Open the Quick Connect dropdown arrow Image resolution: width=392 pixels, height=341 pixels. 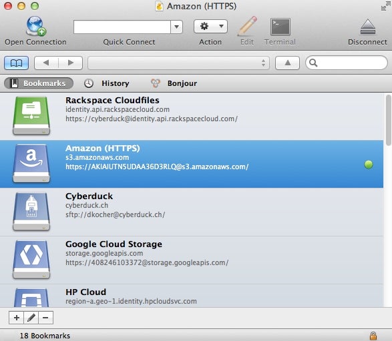[x=176, y=27]
